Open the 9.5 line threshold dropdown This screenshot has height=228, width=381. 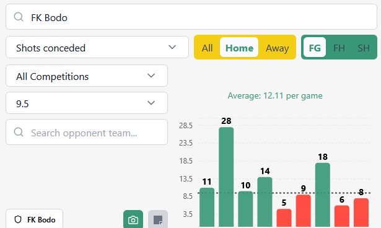(87, 103)
